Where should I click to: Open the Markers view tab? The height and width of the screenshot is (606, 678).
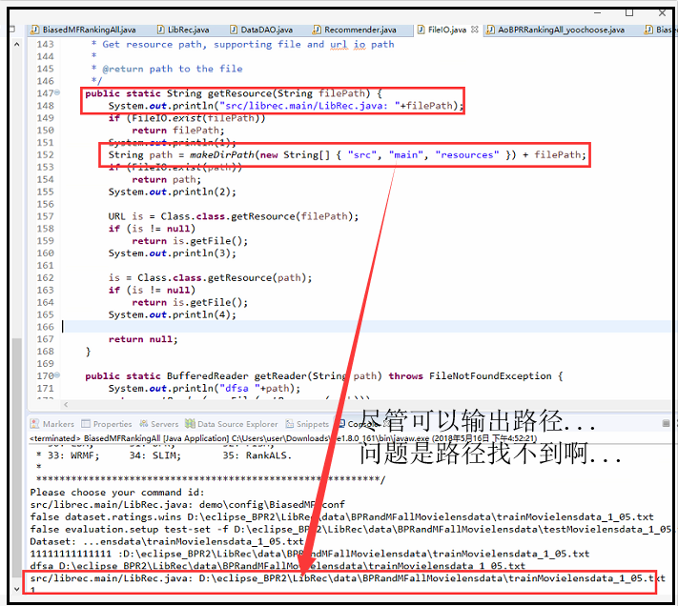pos(52,424)
